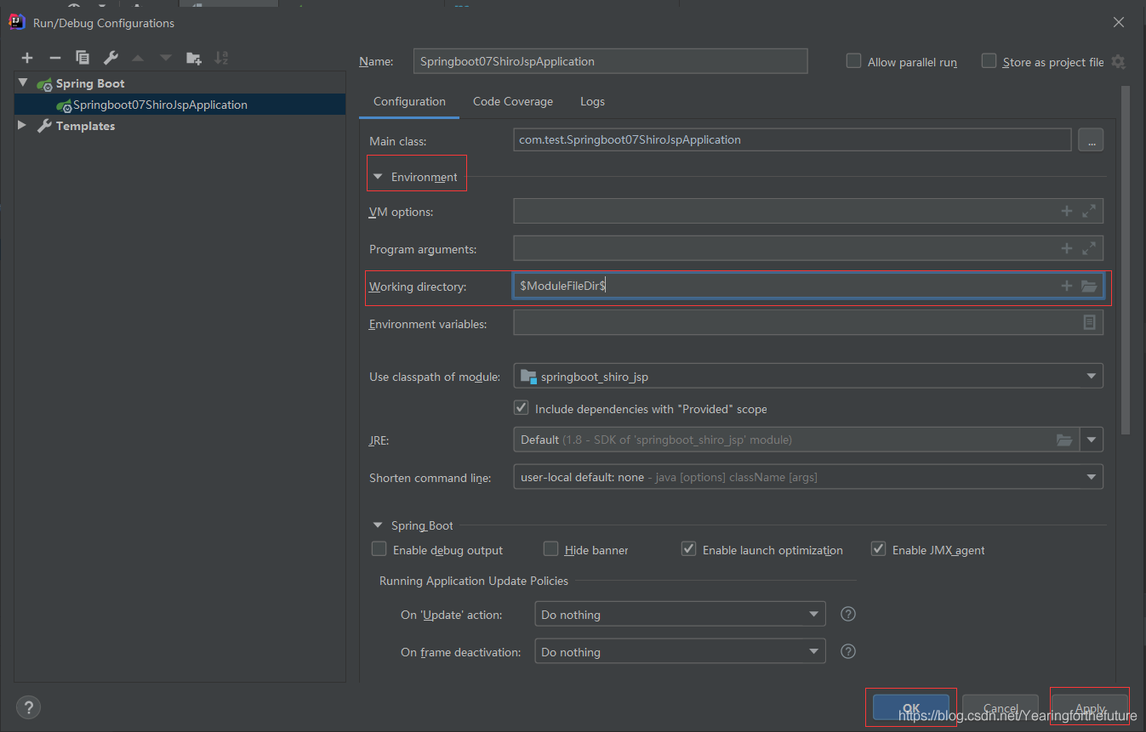Viewport: 1146px width, 732px height.
Task: Open edit defaults wrench icon
Action: tap(111, 58)
